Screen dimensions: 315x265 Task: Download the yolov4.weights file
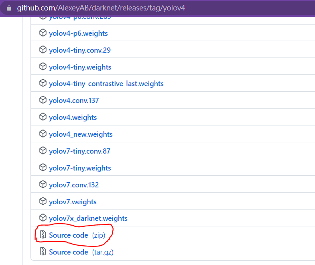pos(73,117)
